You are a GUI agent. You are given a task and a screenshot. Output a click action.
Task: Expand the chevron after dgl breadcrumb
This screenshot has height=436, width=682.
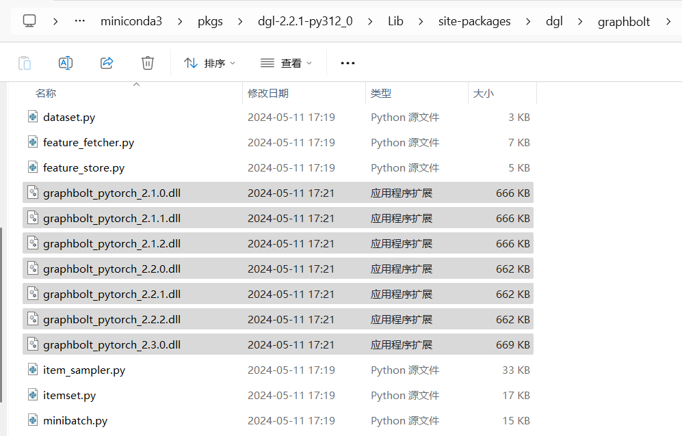pos(580,21)
